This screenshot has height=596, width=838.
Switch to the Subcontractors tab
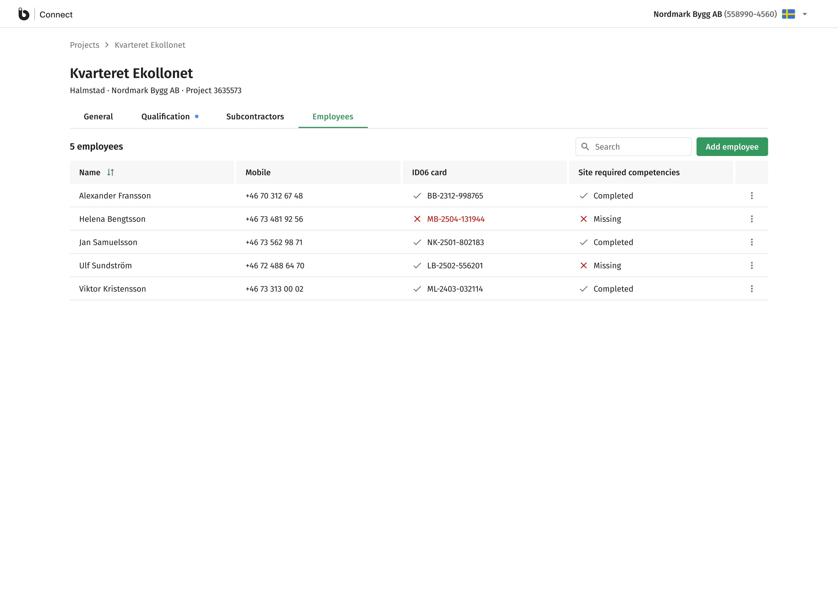[255, 116]
